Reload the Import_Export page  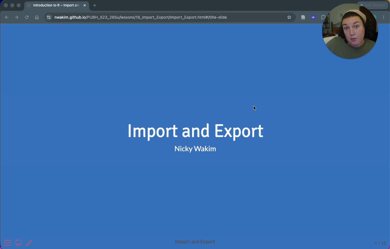click(x=27, y=17)
